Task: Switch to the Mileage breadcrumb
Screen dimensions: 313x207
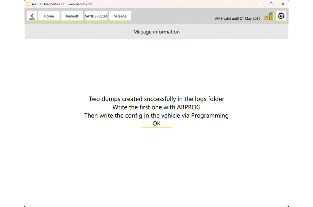Action: [120, 16]
